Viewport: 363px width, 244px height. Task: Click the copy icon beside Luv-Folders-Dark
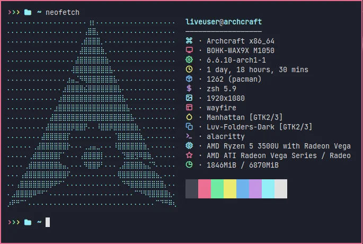tap(189, 127)
